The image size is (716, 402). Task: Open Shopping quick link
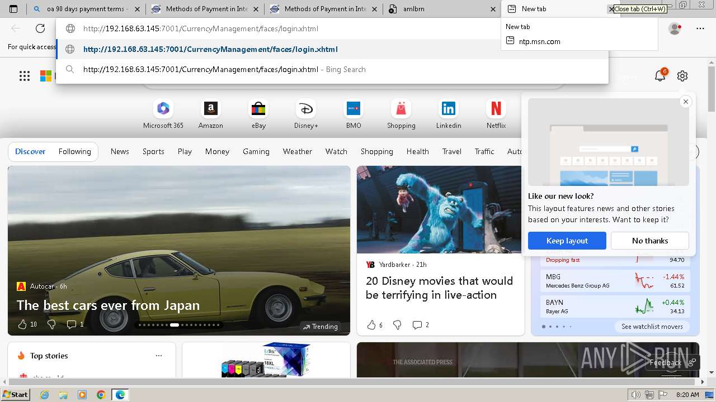pos(401,114)
